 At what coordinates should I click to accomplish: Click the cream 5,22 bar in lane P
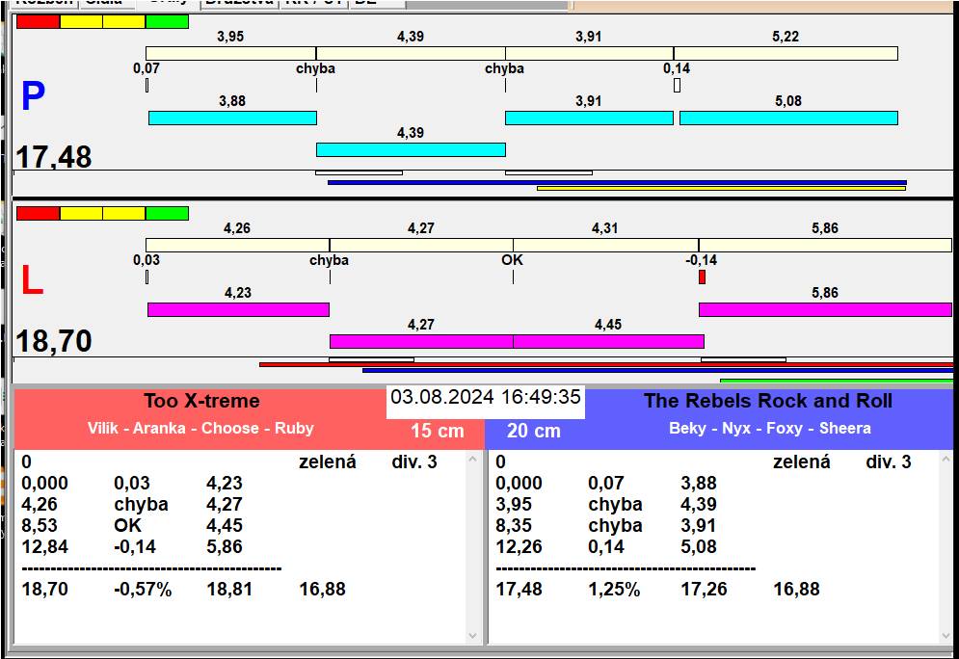tap(786, 53)
